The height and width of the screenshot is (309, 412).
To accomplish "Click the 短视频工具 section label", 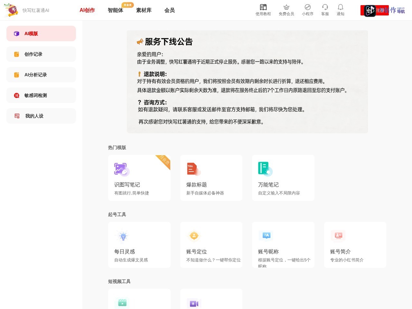I will pyautogui.click(x=119, y=281).
